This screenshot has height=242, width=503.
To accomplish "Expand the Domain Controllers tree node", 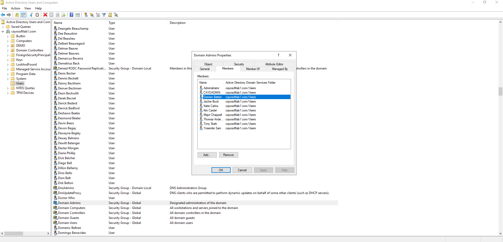I will [8, 51].
